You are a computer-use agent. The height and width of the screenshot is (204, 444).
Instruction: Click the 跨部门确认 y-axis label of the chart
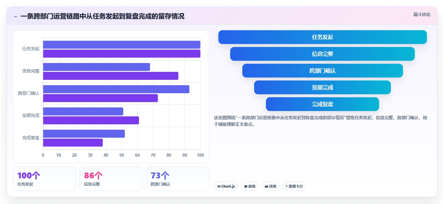click(29, 93)
